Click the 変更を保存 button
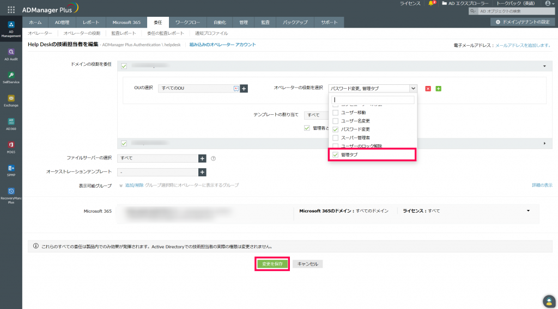The height and width of the screenshot is (309, 558). point(272,264)
